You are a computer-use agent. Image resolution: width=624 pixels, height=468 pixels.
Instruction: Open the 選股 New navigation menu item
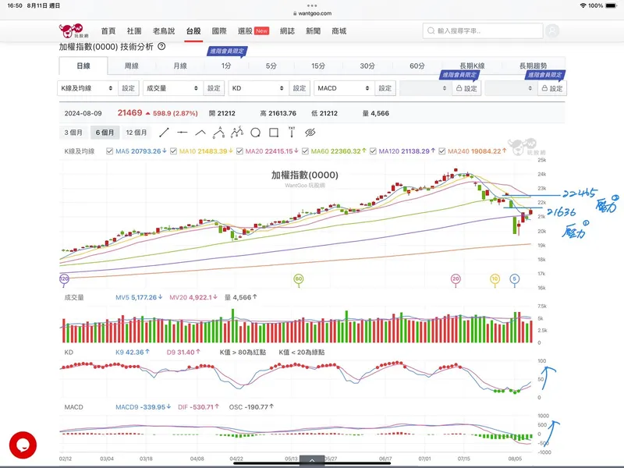(x=253, y=31)
